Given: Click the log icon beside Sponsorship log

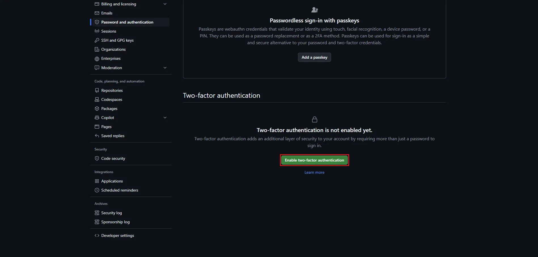Looking at the screenshot, I should (97, 222).
